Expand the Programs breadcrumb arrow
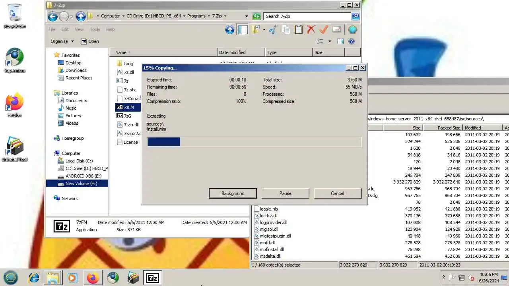The height and width of the screenshot is (286, 509). 209,16
